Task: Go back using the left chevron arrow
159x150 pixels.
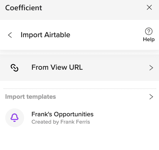Action: (x=10, y=35)
